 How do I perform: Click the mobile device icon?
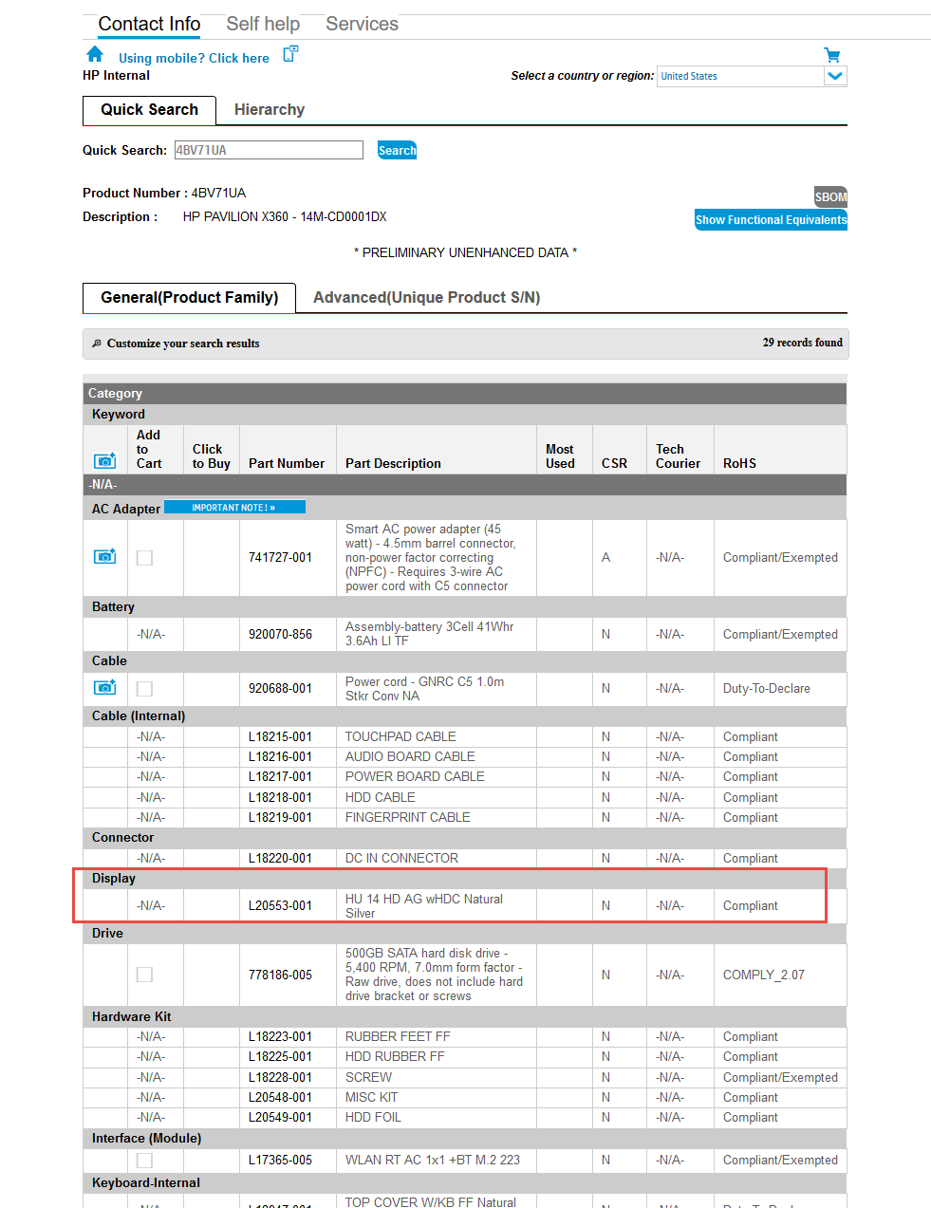tap(290, 54)
